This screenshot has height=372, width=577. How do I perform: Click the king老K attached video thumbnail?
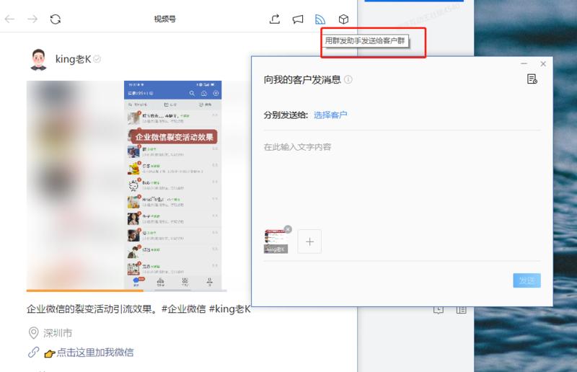tap(276, 242)
